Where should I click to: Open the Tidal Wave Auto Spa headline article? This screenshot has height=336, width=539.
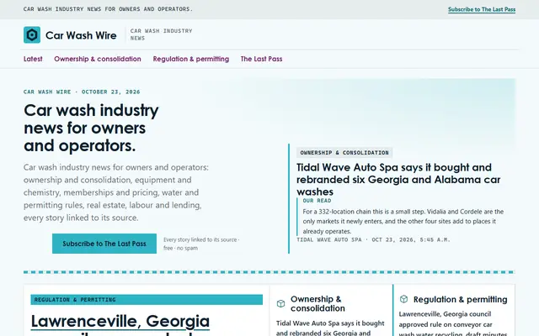(x=398, y=179)
